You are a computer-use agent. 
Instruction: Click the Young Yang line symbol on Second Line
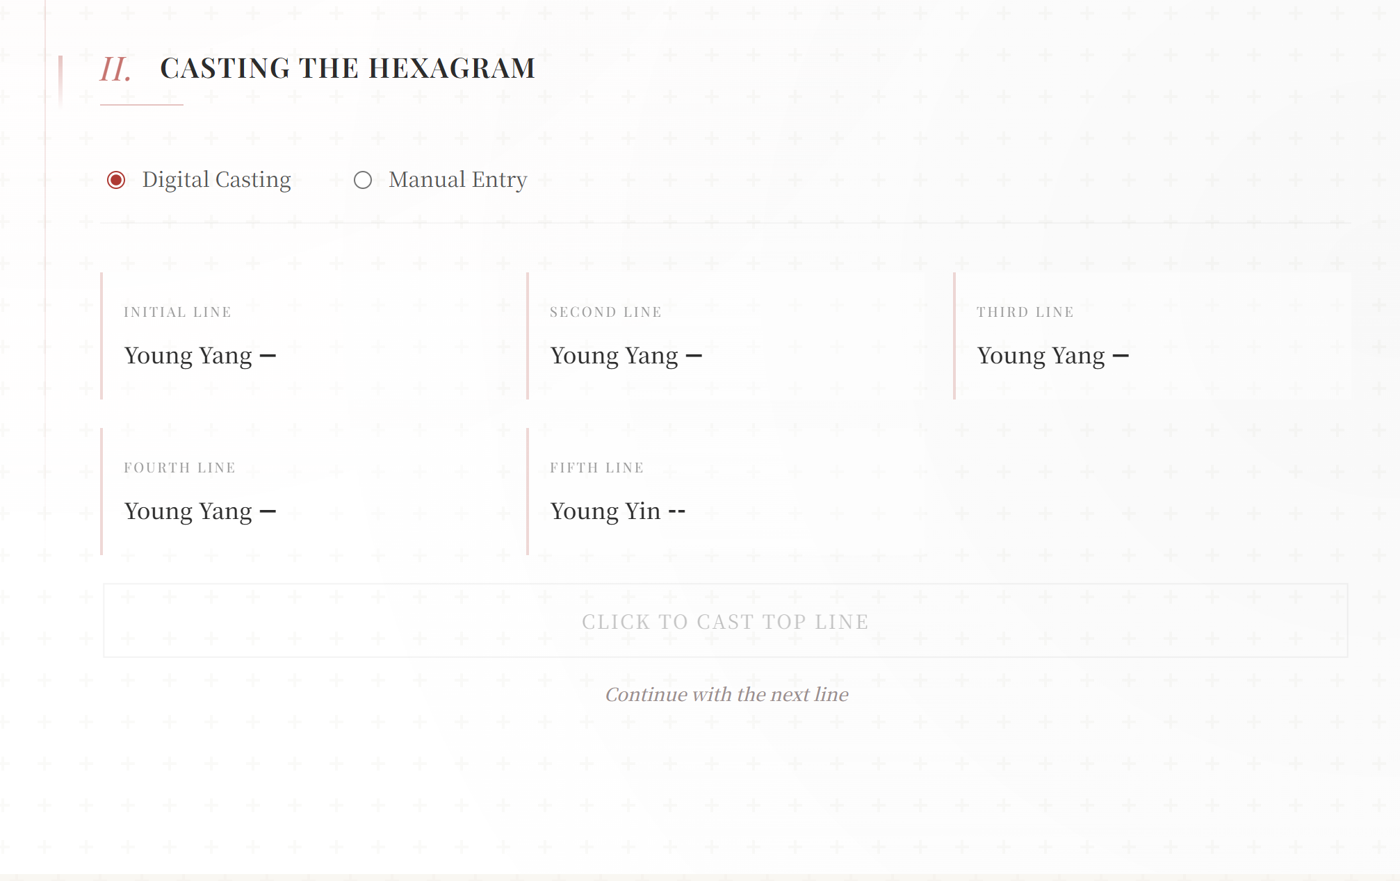pyautogui.click(x=694, y=355)
